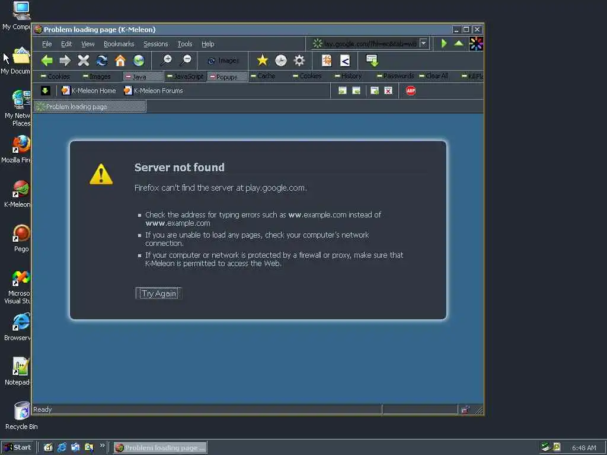Click the download-arrow page icon
The height and width of the screenshot is (455, 607).
372,60
